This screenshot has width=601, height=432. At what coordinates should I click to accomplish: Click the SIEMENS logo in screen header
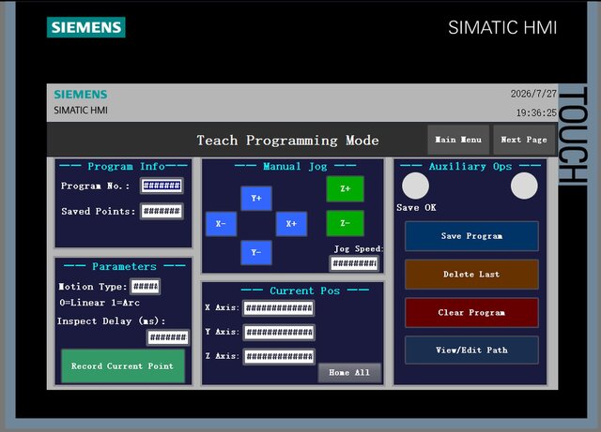[81, 95]
